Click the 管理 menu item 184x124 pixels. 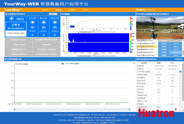point(72,10)
